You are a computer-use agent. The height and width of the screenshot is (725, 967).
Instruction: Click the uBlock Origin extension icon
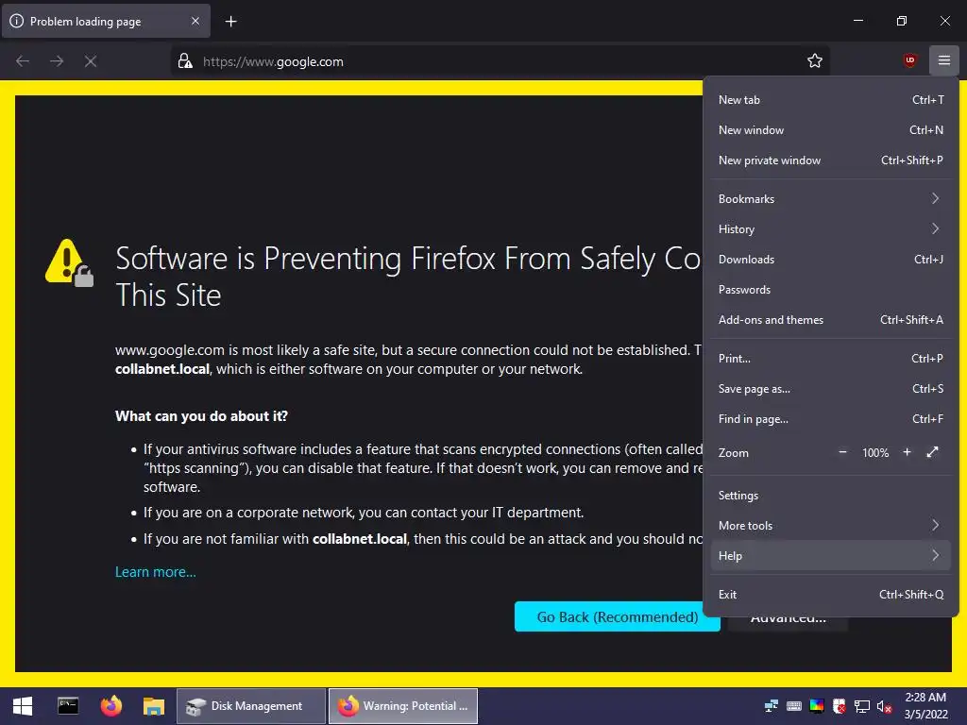coord(909,60)
